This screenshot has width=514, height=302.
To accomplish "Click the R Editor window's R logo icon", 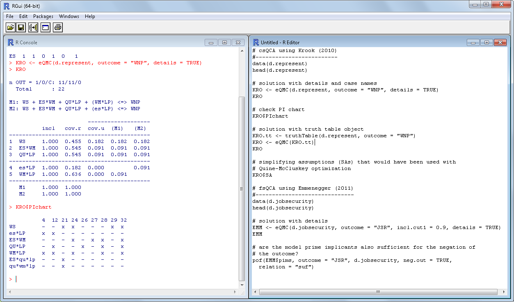I will (256, 42).
